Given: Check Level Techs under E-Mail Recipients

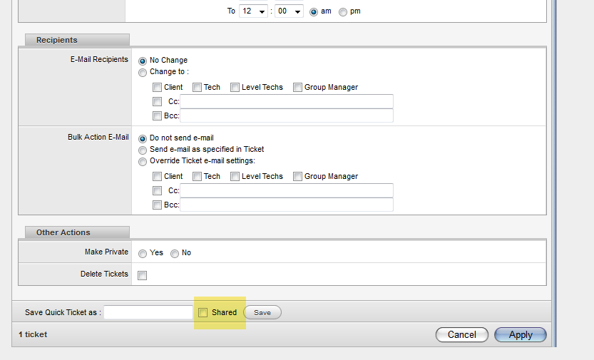Looking at the screenshot, I should pos(235,88).
